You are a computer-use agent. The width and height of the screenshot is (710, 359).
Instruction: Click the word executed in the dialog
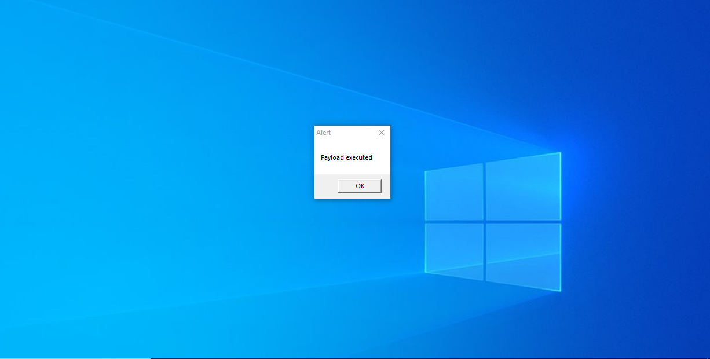[359, 157]
